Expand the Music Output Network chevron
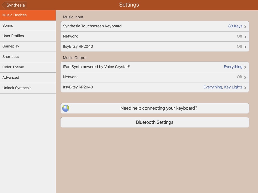 pyautogui.click(x=245, y=77)
